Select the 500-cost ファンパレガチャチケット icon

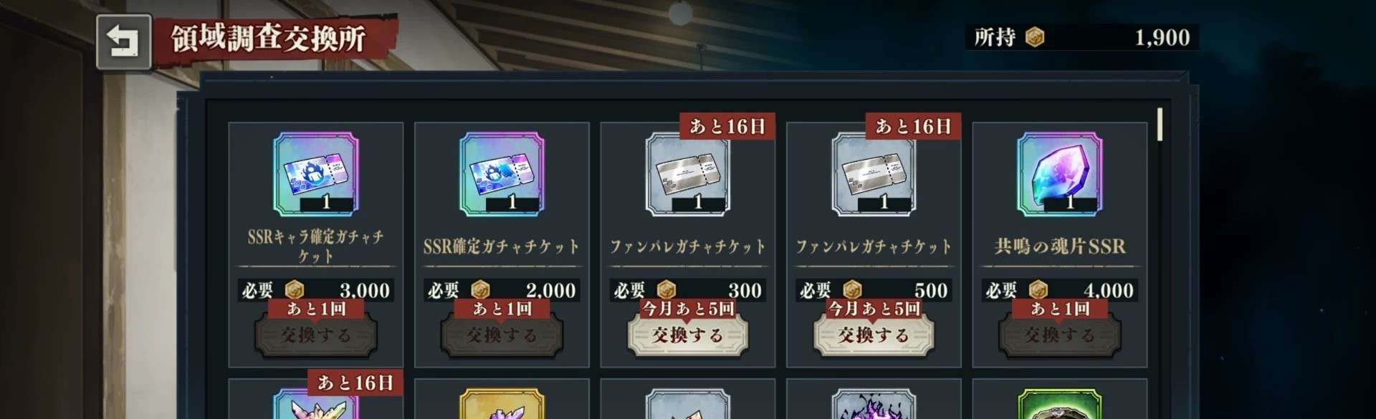click(874, 174)
